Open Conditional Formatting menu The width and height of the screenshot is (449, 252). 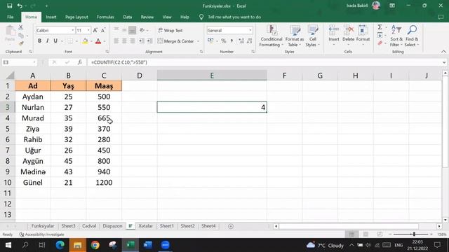(272, 36)
